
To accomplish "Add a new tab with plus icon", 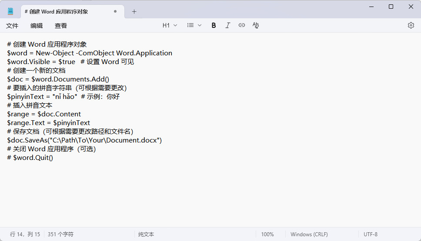I will click(134, 12).
